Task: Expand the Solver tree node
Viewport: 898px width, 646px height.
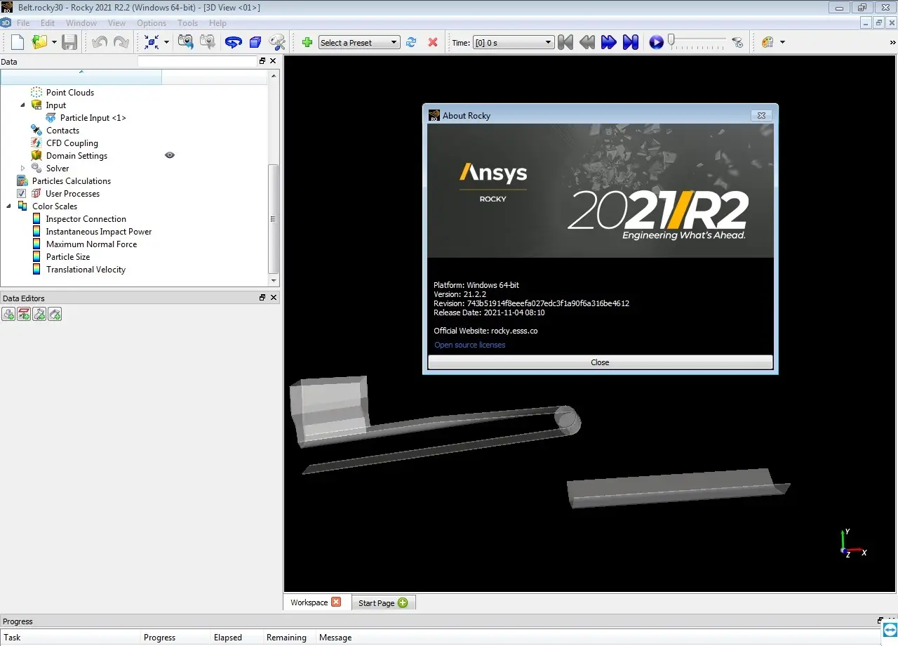Action: point(22,169)
